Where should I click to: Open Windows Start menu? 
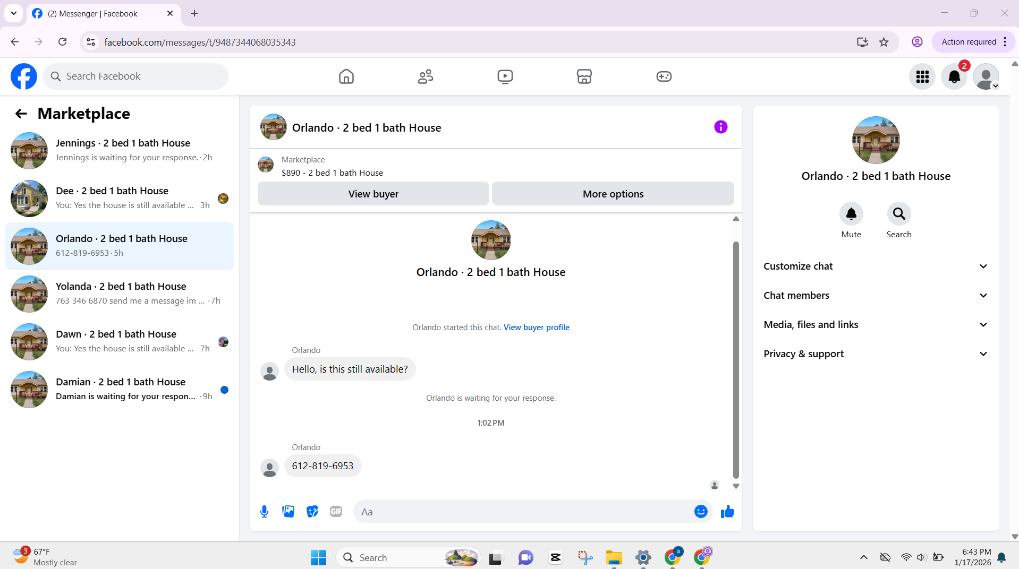318,557
